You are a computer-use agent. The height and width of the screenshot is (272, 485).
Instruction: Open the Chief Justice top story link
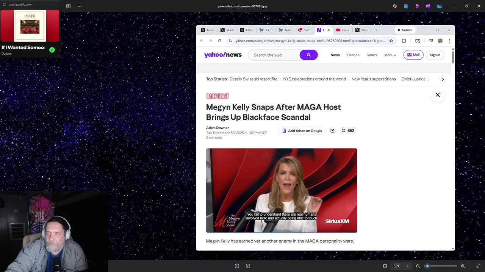(x=416, y=79)
